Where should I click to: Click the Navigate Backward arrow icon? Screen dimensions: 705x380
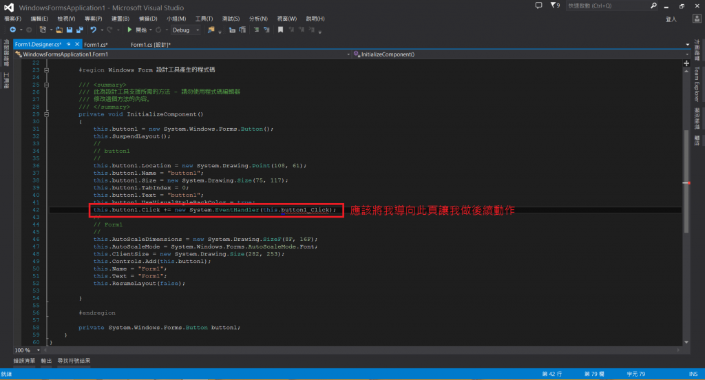12,30
